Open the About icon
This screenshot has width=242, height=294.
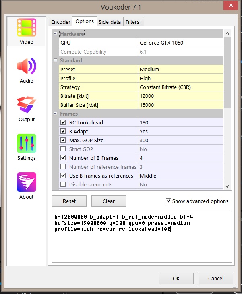[x=27, y=182]
